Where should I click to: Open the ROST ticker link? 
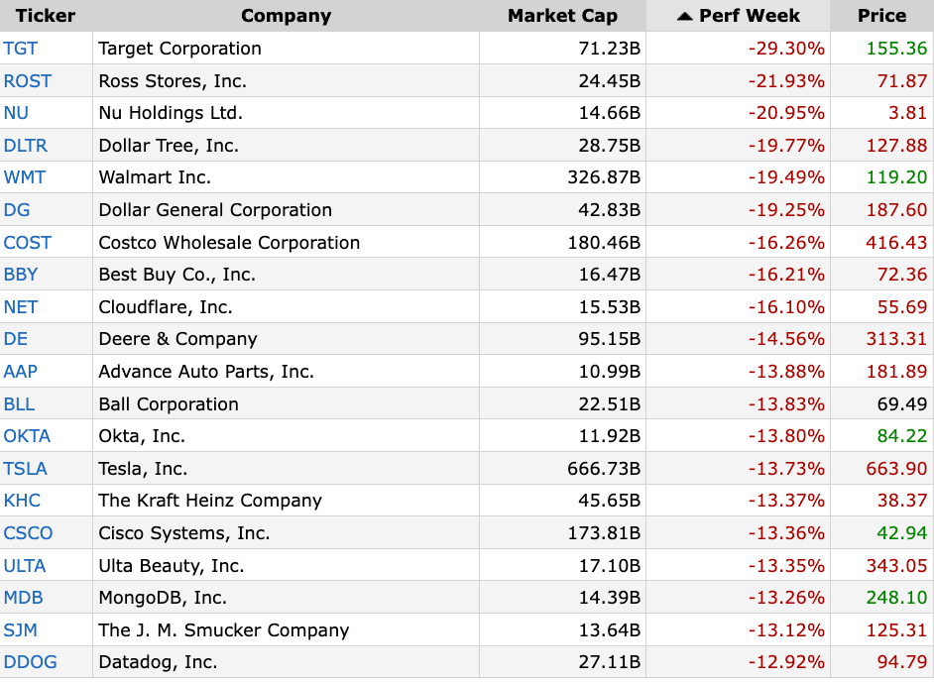point(28,81)
